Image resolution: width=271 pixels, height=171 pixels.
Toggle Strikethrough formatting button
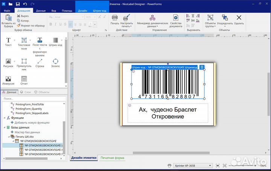[65, 24]
